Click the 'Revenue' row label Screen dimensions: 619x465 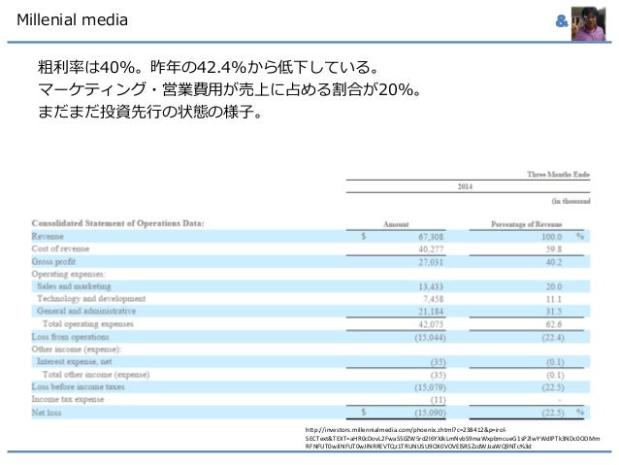point(48,236)
